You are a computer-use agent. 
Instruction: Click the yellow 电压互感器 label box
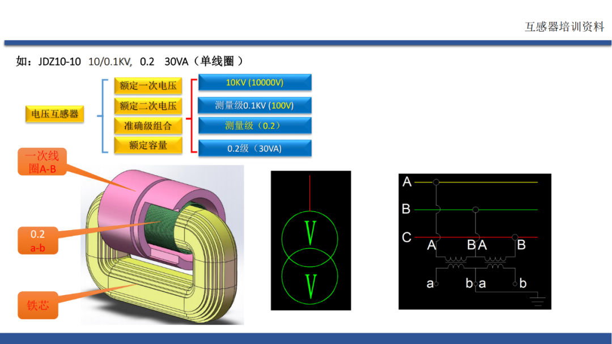tap(54, 114)
